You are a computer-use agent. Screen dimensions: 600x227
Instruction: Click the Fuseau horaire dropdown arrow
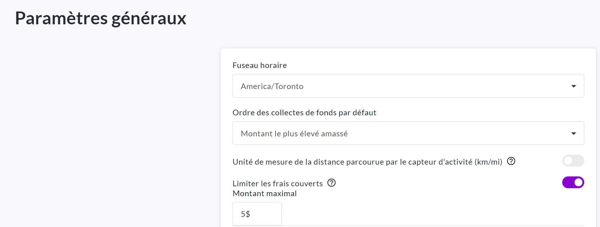573,86
